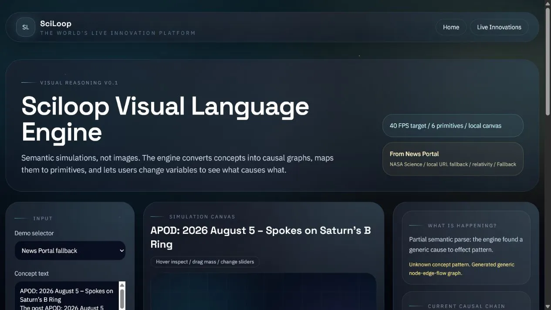Open the Home nav link
The width and height of the screenshot is (551, 310).
pos(451,27)
